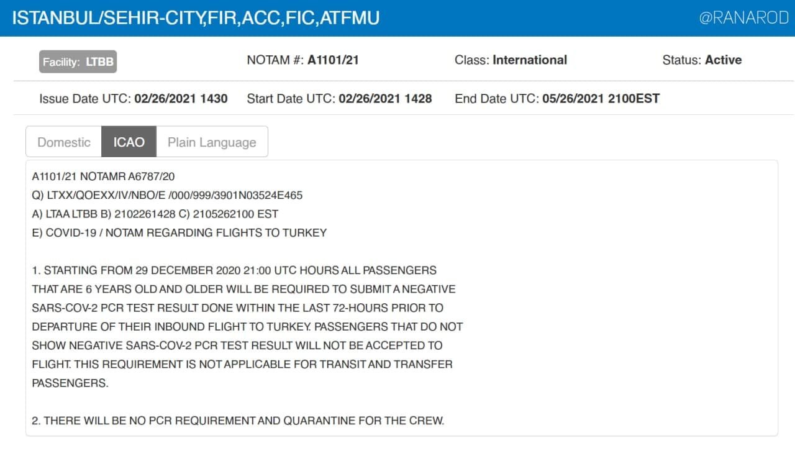Click the crew PCR requirement line
This screenshot has width=795, height=461.
pyautogui.click(x=238, y=421)
